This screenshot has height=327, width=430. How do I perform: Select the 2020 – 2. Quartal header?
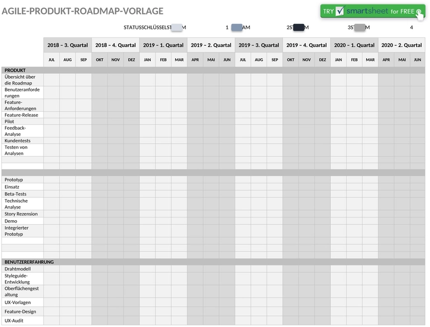click(x=401, y=45)
